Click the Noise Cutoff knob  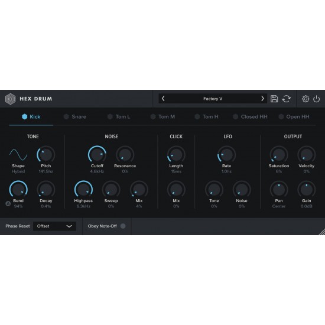tap(97, 155)
